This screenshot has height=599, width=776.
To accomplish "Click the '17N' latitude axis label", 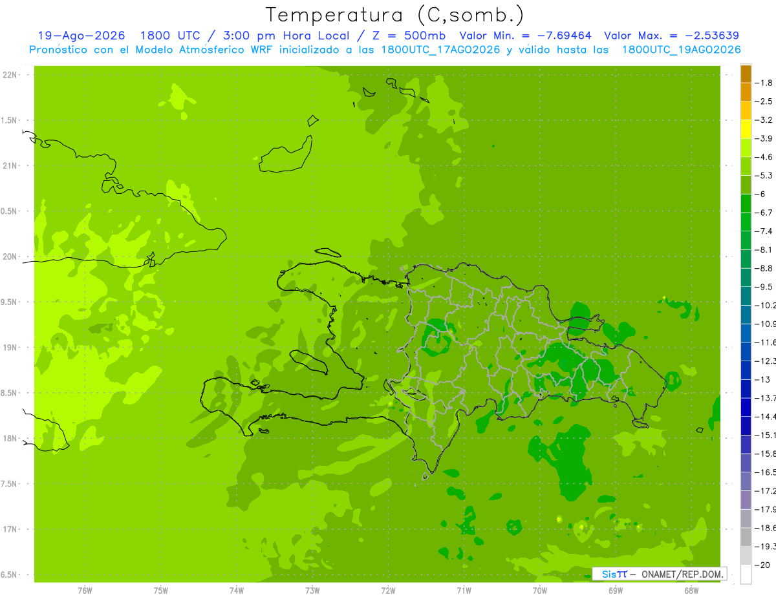I will tap(10, 529).
